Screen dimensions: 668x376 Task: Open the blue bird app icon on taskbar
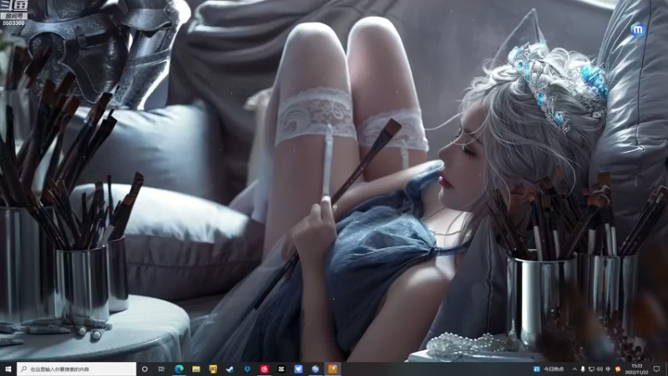(x=298, y=368)
